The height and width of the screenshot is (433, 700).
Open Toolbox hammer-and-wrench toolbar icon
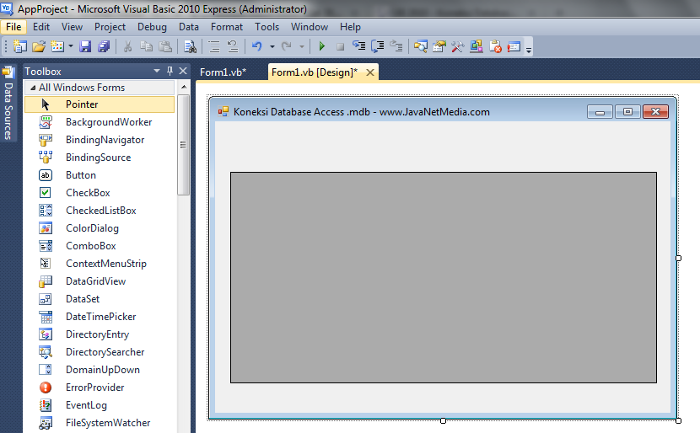[458, 46]
